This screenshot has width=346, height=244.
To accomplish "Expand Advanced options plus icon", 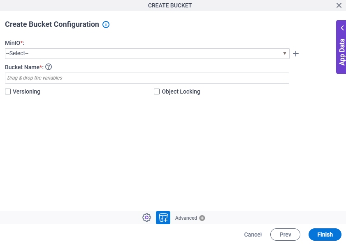I will [202, 218].
